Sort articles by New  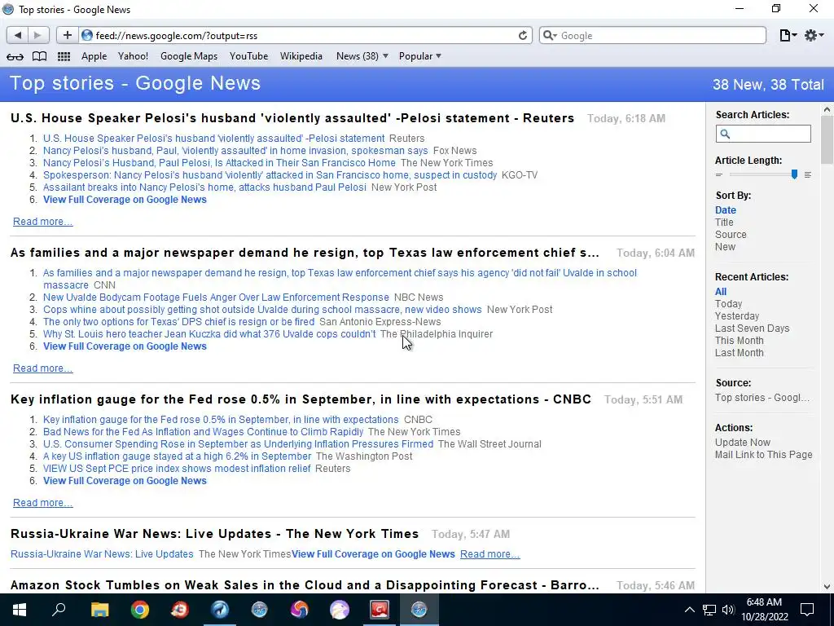(725, 246)
